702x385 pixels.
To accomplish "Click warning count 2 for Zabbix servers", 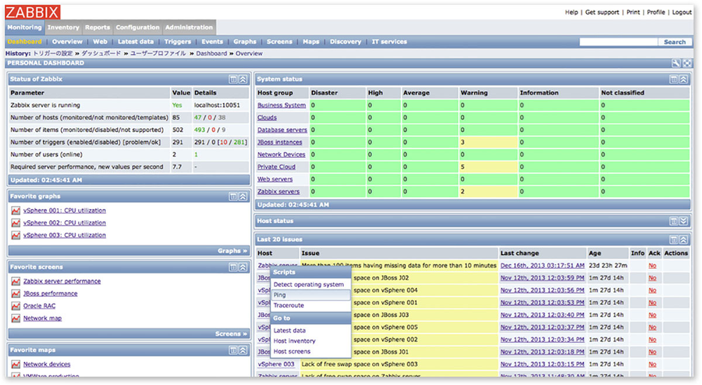I will [463, 191].
